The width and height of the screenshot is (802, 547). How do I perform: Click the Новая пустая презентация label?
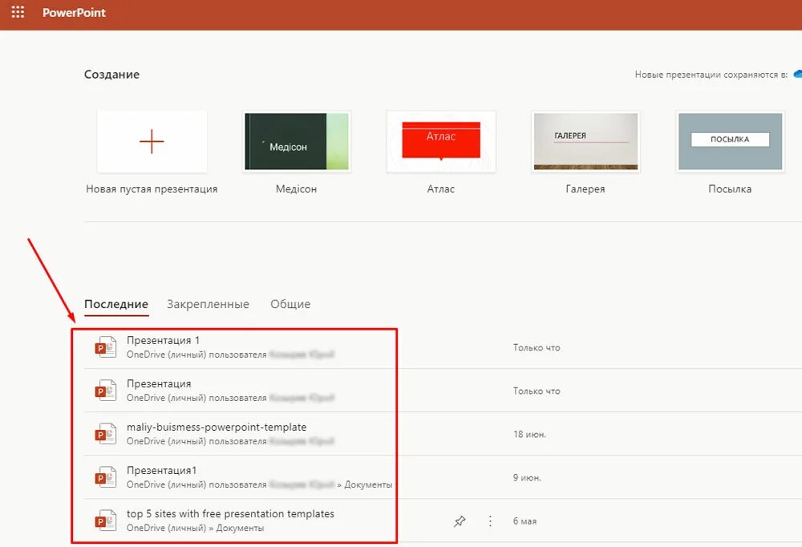[x=152, y=188]
